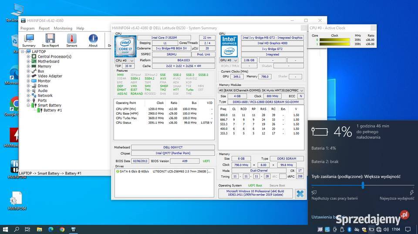
Task: Select the HWiNFO64 settings file with gear icon
Action: click(17, 201)
